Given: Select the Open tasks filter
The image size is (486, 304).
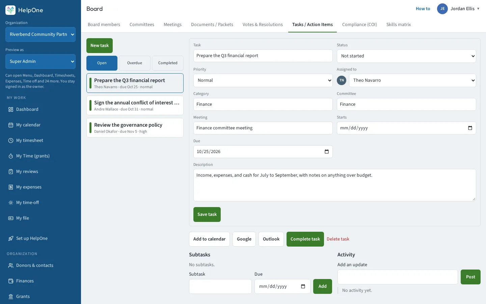Looking at the screenshot, I should [x=102, y=63].
